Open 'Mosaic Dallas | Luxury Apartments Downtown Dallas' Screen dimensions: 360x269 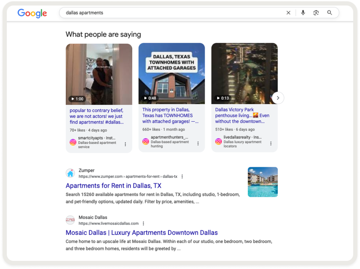tap(142, 232)
